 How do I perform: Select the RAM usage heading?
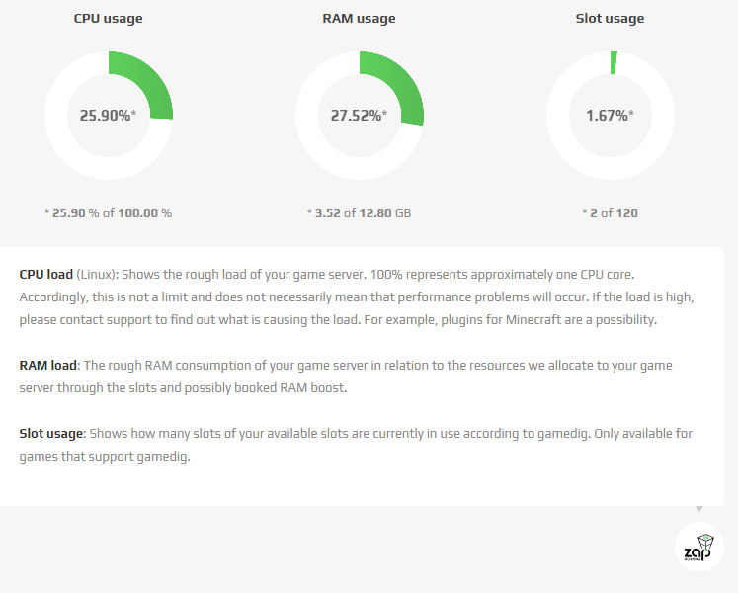point(359,19)
